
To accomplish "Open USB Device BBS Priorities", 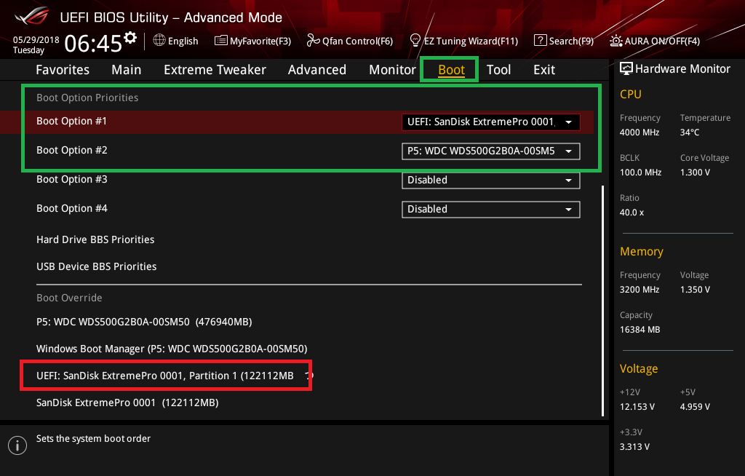I will tap(97, 267).
